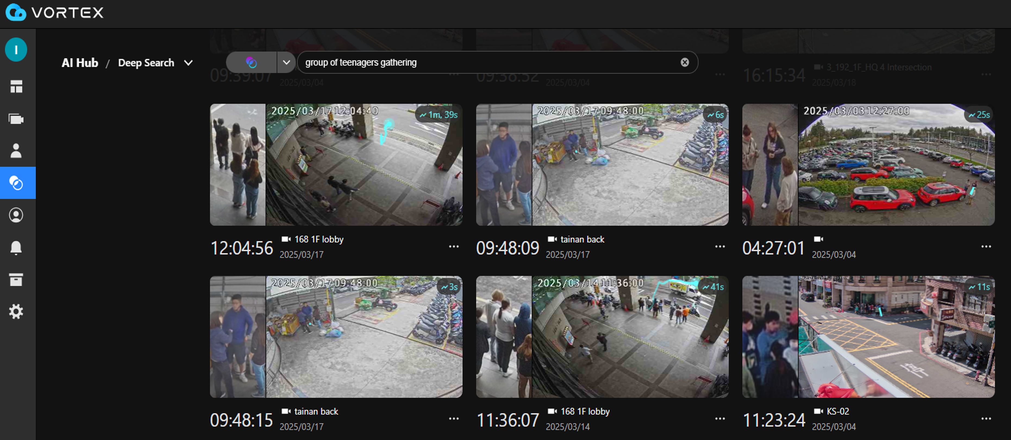Open the user account circle icon
Viewport: 1011px width, 440px height.
[16, 215]
